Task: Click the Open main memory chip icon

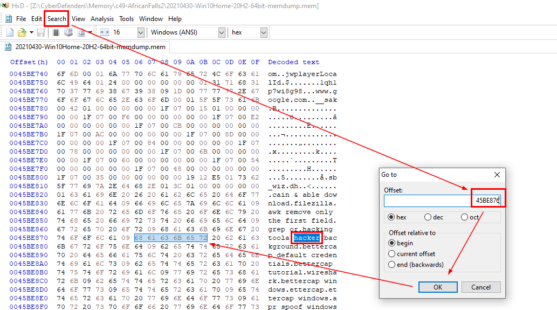Action: 56,32
